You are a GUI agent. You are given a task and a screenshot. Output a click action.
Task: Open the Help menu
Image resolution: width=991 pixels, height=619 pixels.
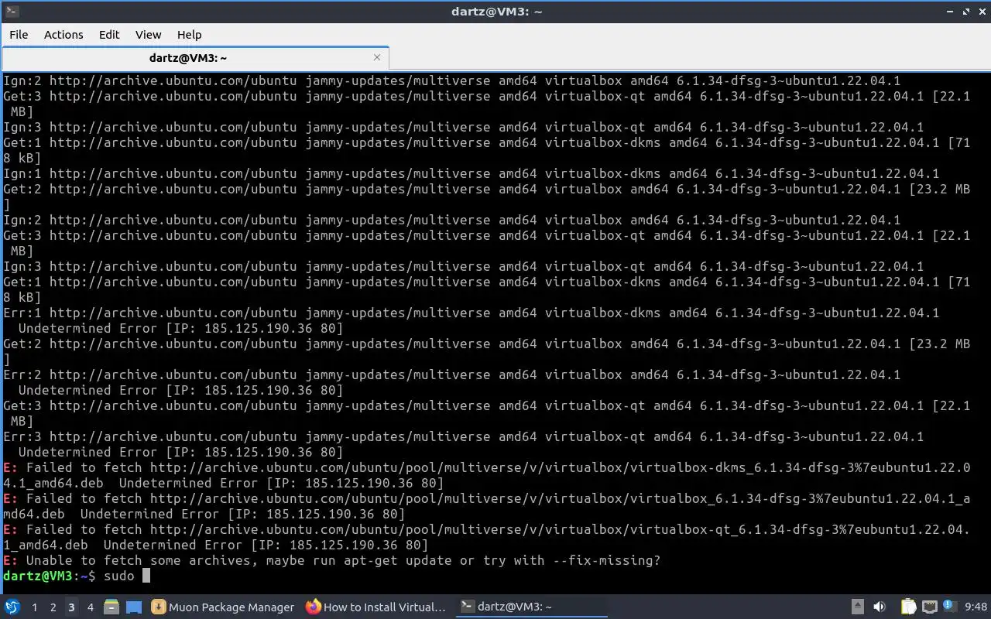189,34
